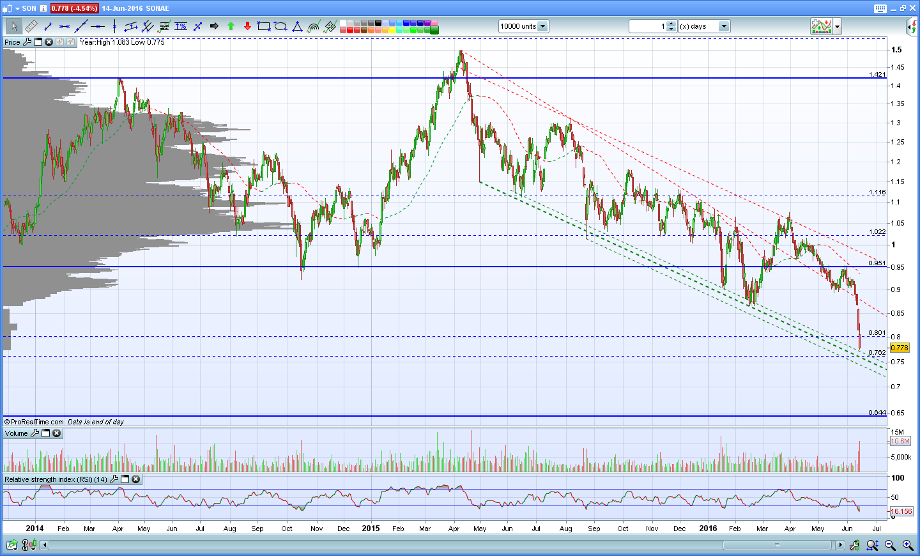Close the Volume indicator panel

(x=56, y=433)
